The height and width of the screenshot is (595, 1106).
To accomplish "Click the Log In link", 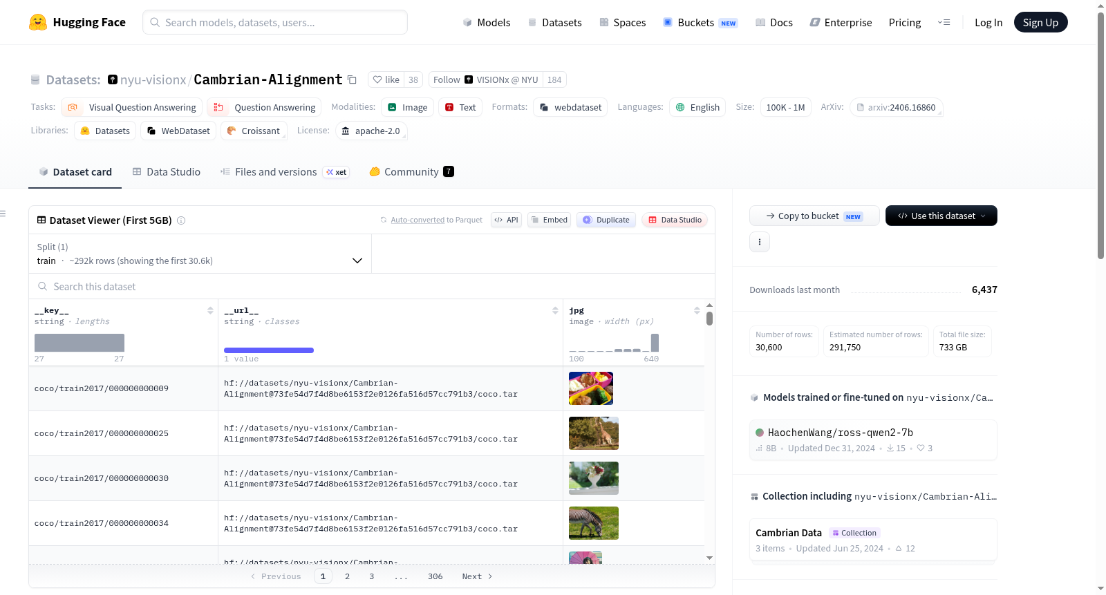I will pos(988,22).
